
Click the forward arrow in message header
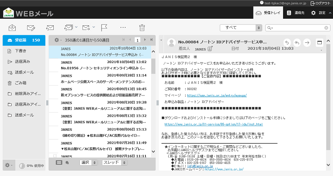[307, 43]
